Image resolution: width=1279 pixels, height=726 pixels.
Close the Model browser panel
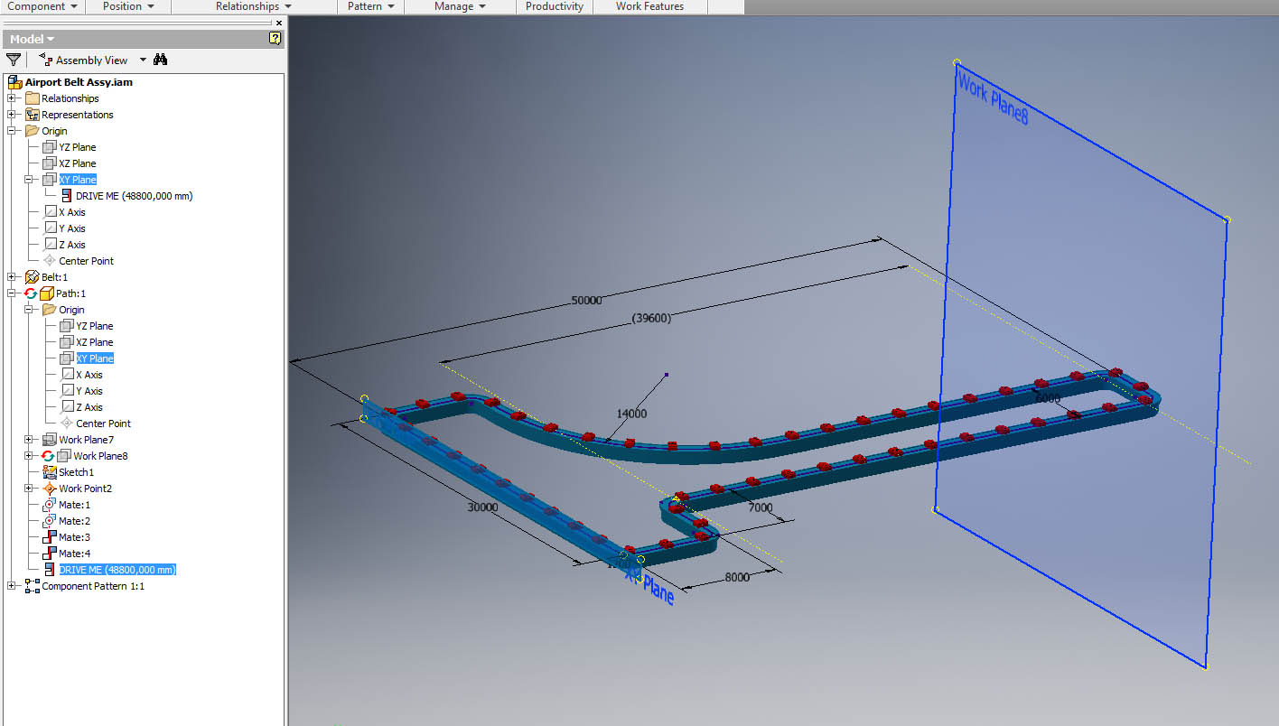278,23
